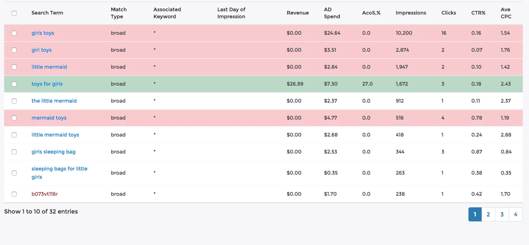The height and width of the screenshot is (245, 529).
Task: Select the checkbox beside girl toys
Action: [x=14, y=50]
